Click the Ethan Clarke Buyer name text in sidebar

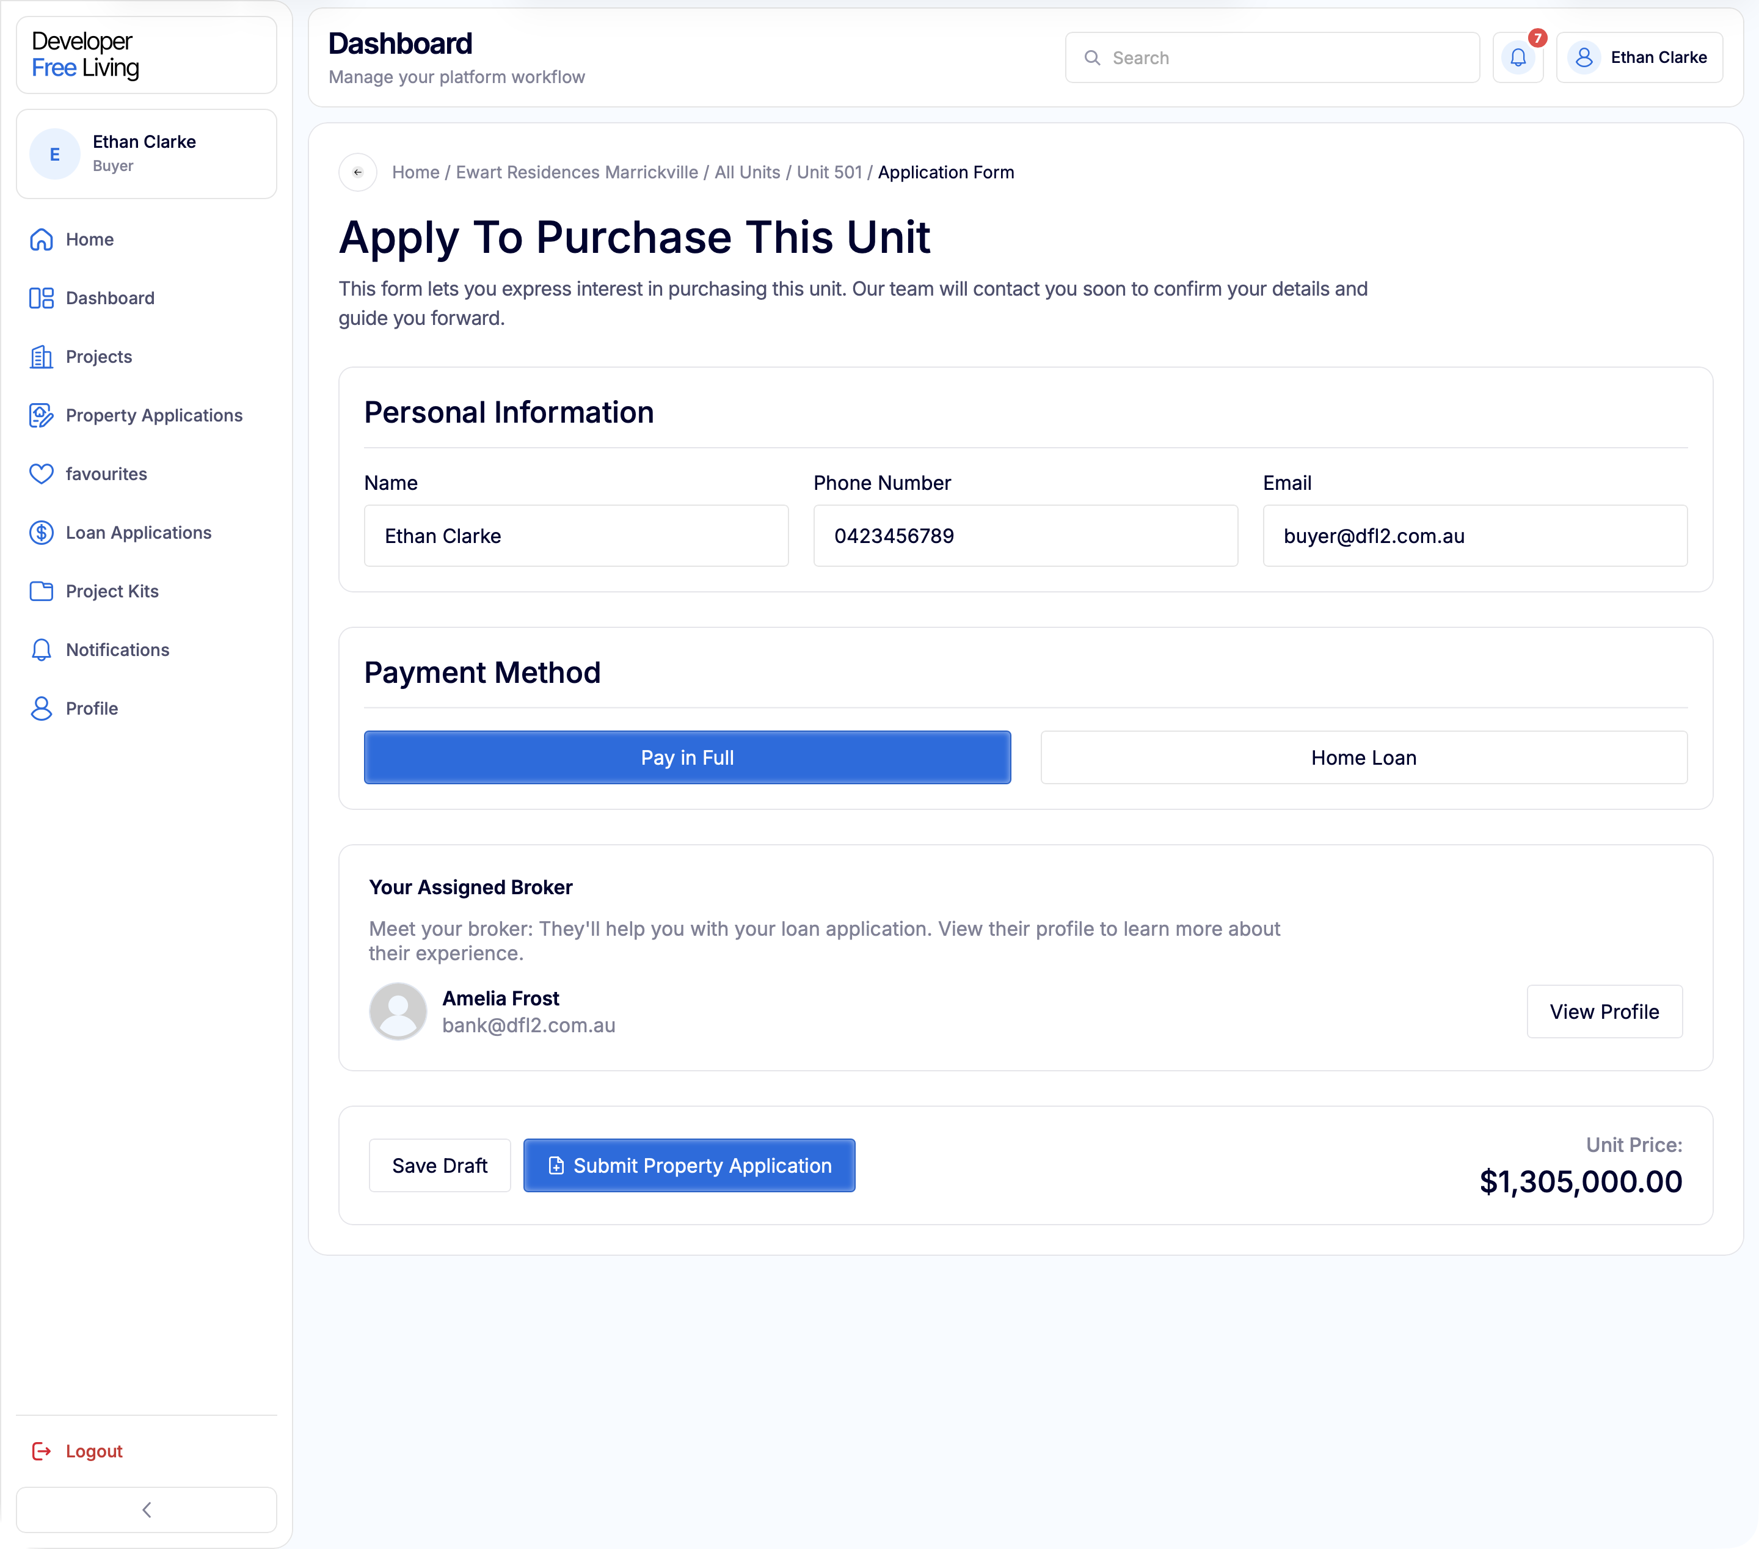pos(144,152)
